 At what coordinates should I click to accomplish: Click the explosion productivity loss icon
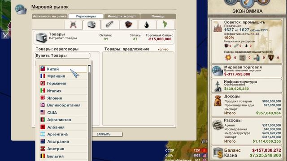(228, 58)
